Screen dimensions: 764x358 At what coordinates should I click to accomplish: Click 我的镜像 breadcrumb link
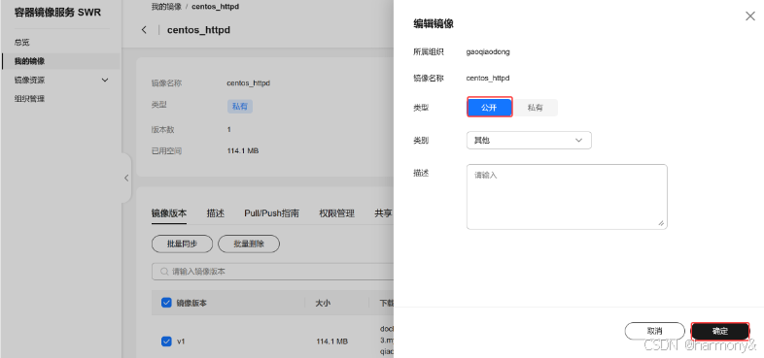[166, 7]
